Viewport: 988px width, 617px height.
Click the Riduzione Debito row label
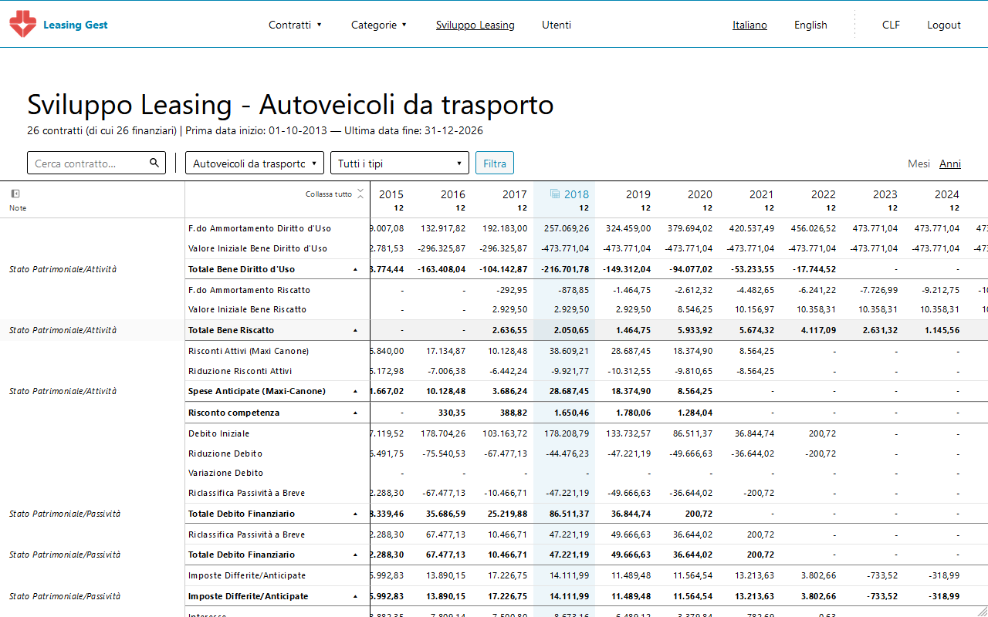pos(225,453)
